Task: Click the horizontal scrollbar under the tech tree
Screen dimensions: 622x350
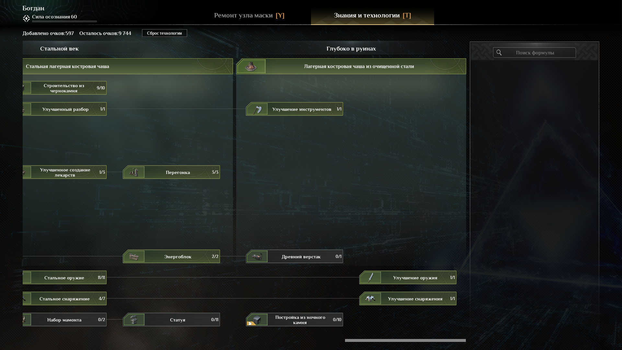Action: [x=405, y=340]
